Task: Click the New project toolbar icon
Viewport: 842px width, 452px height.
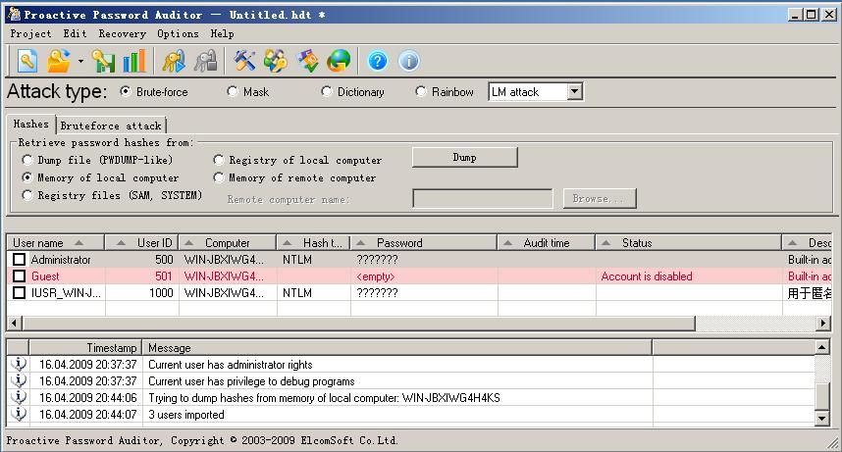Action: (26, 61)
